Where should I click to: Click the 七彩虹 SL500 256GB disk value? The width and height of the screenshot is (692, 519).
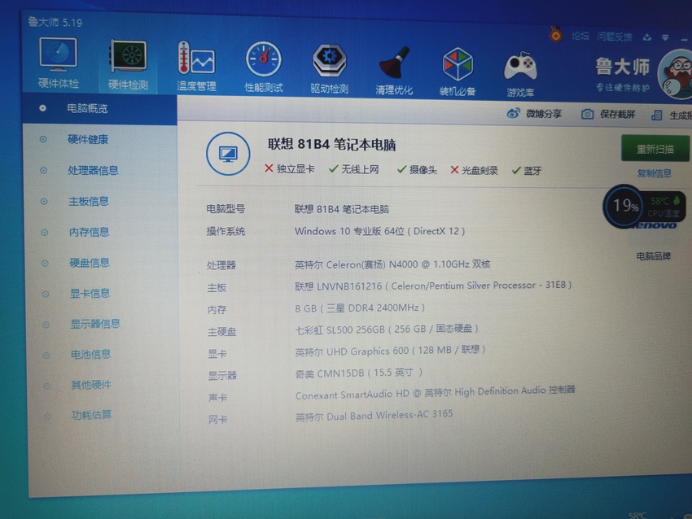387,329
